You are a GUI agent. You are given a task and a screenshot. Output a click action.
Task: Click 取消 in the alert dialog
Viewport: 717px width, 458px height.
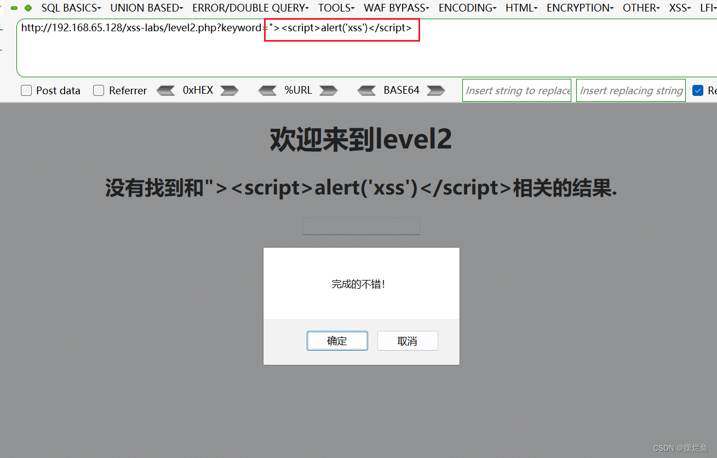click(408, 341)
